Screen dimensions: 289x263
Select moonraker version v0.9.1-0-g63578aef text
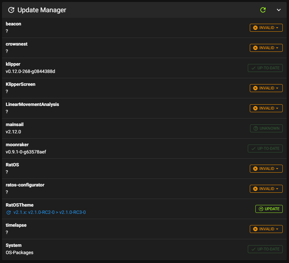tap(26, 152)
